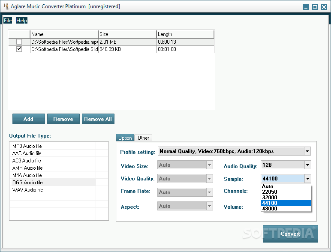Viewport: 331px width, 252px height.
Task: Sort list by Length column header
Action: point(185,34)
